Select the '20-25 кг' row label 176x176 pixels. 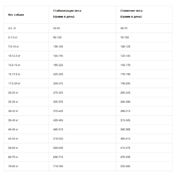13,93
